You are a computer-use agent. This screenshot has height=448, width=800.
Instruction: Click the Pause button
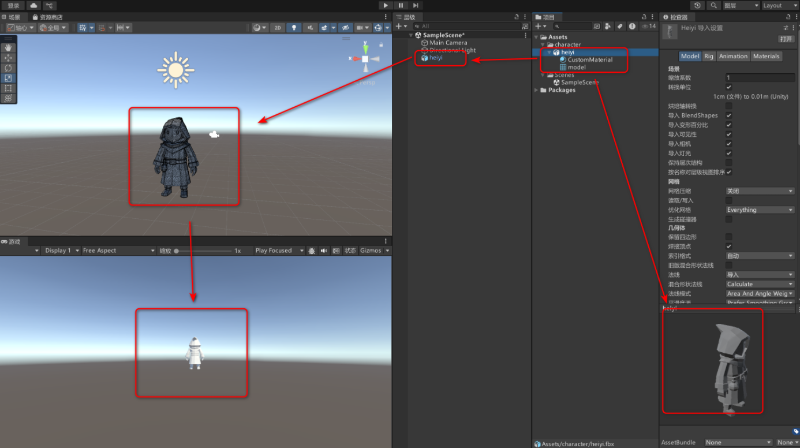(x=401, y=5)
